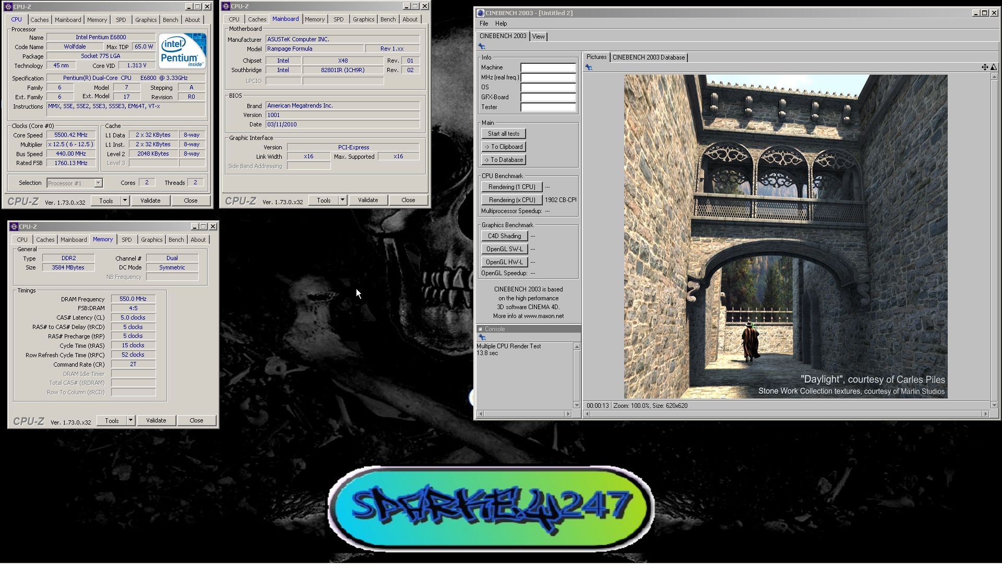The image size is (1002, 564).
Task: Select the Pictures tab
Action: tap(596, 57)
